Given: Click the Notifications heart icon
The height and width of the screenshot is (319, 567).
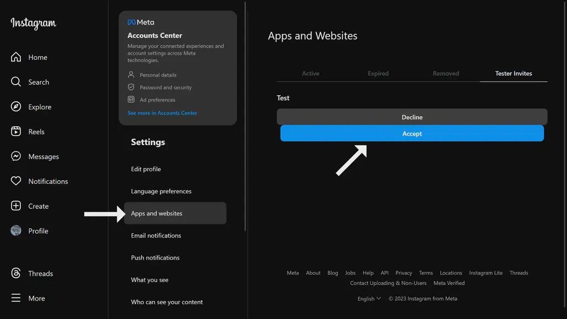Looking at the screenshot, I should click(16, 181).
